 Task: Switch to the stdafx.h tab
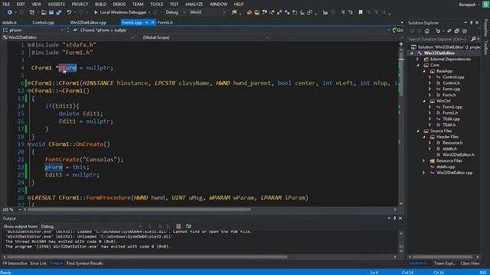click(9, 22)
